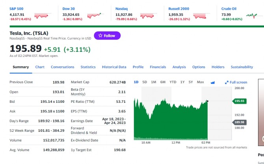Switch chart range to 1M
Image resolution: width=264 pixels, height=164 pixels.
click(154, 82)
